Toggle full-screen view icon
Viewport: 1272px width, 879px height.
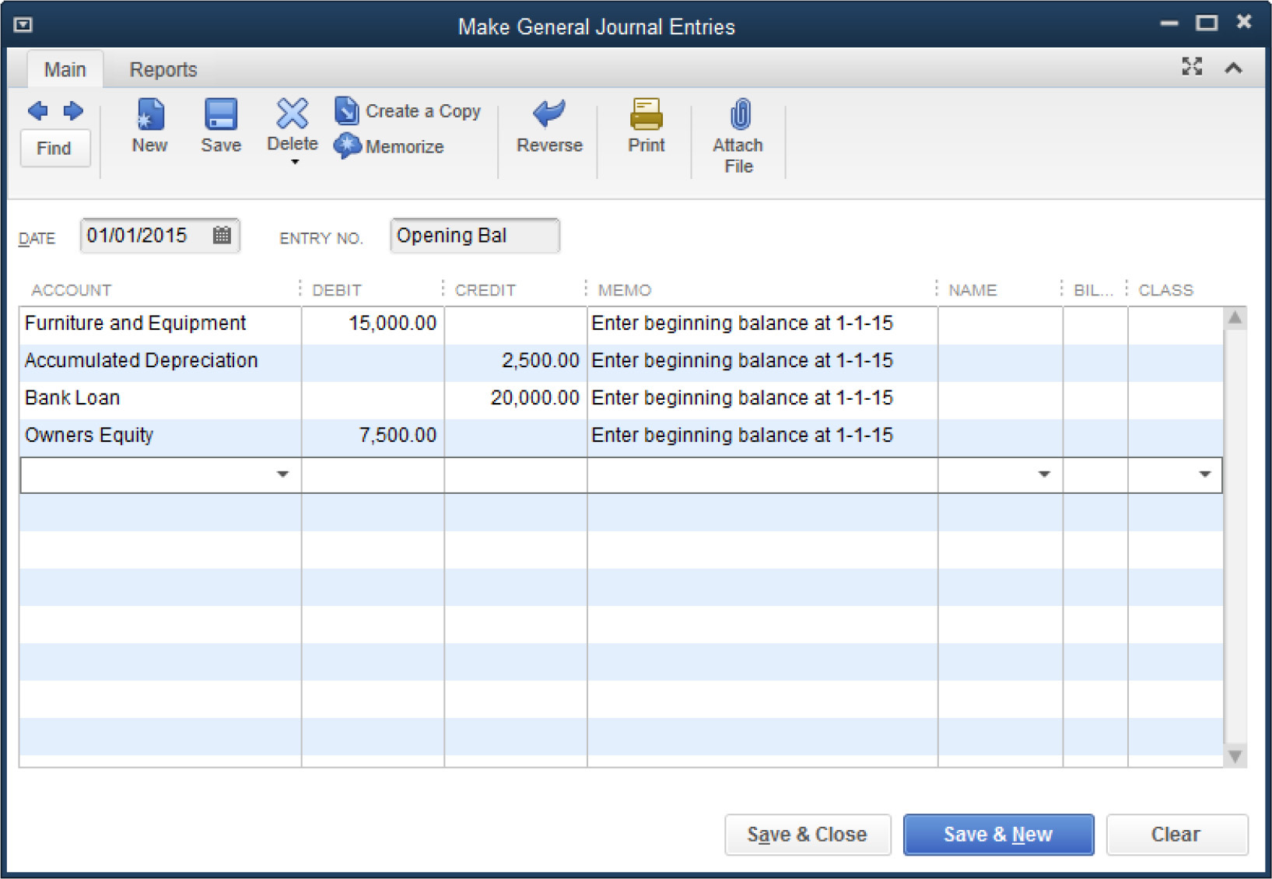click(1192, 67)
